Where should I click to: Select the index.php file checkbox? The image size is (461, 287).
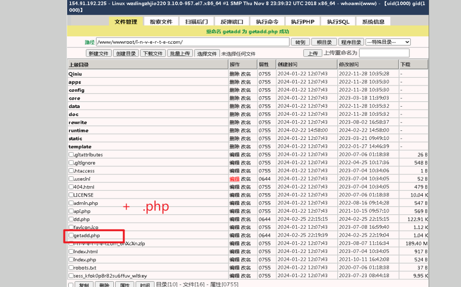[x=71, y=260]
